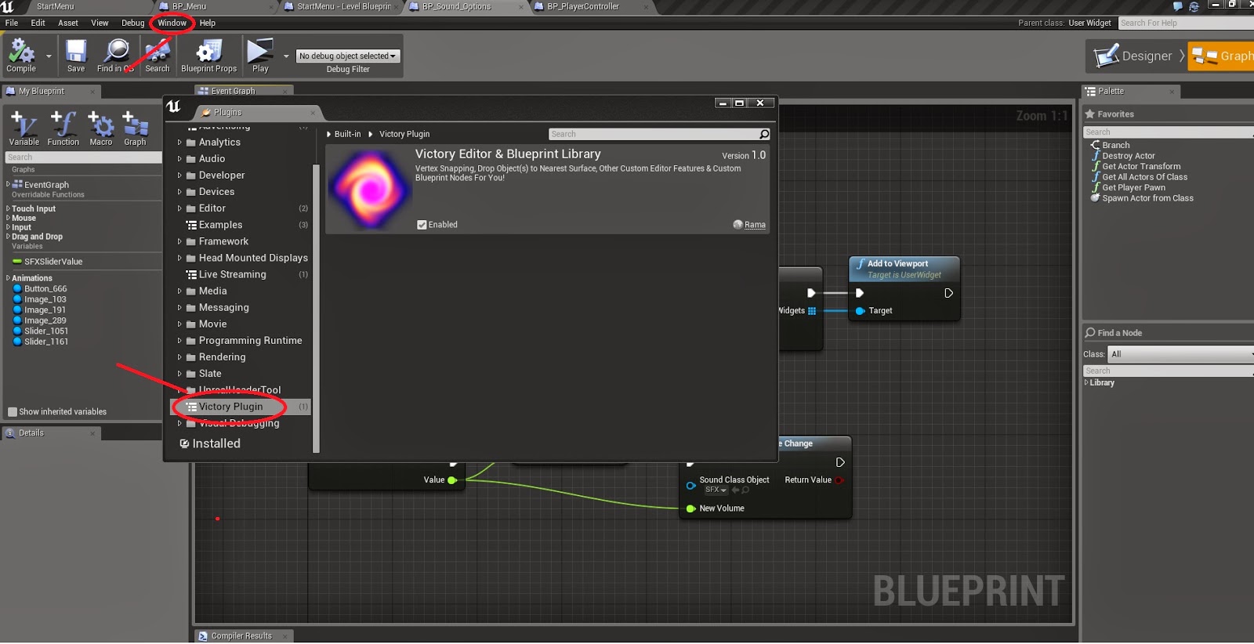Expand the Head Mounted Displays category
The width and height of the screenshot is (1254, 644).
coord(179,258)
